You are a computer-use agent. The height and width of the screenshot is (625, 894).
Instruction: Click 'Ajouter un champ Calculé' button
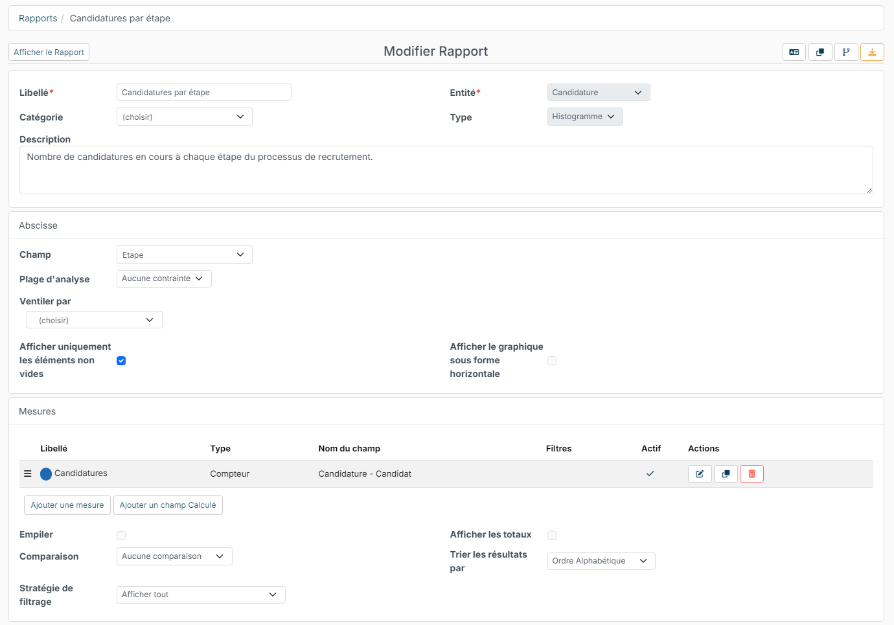click(x=168, y=505)
